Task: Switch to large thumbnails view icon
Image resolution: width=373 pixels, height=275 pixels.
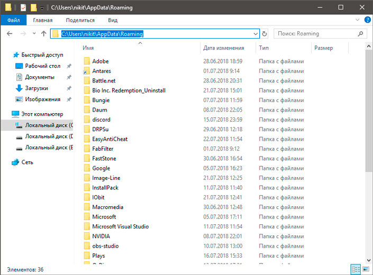Action: click(x=366, y=269)
